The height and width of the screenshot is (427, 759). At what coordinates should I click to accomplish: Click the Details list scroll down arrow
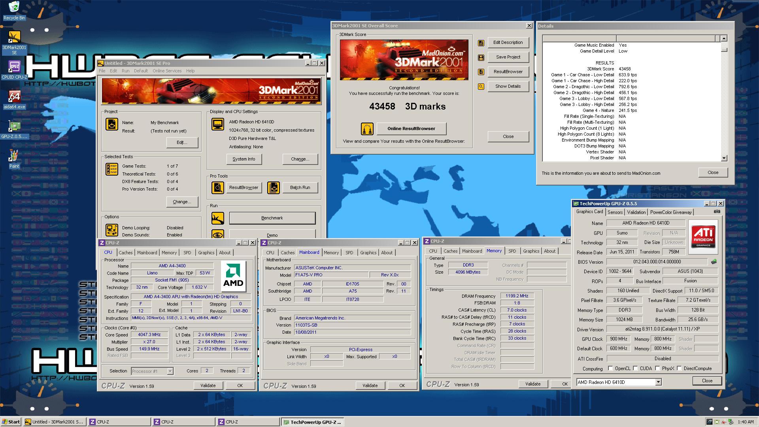tap(724, 158)
